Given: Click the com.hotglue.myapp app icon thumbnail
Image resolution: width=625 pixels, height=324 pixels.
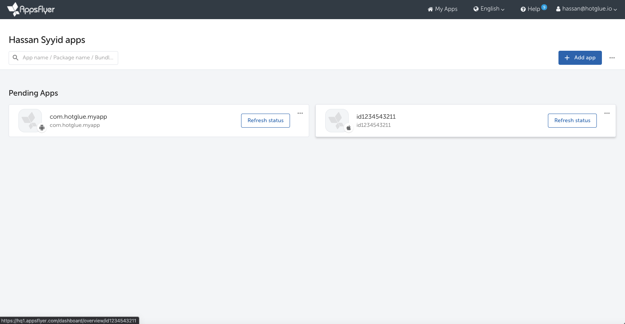Looking at the screenshot, I should pos(30,121).
